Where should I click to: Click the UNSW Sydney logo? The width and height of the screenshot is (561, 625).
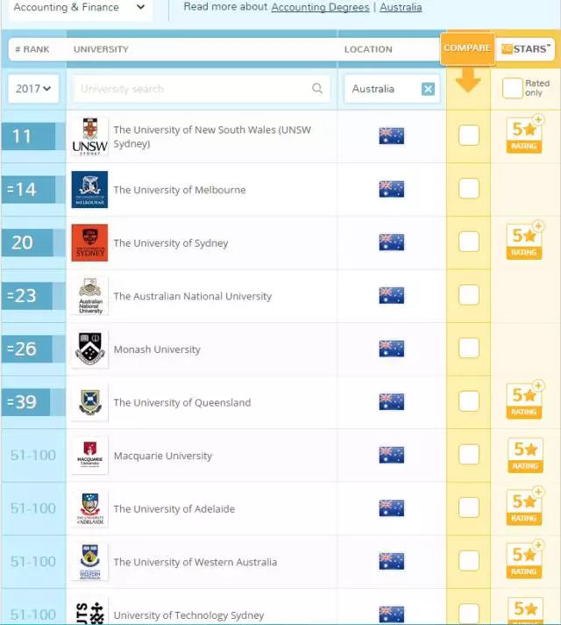tap(89, 136)
